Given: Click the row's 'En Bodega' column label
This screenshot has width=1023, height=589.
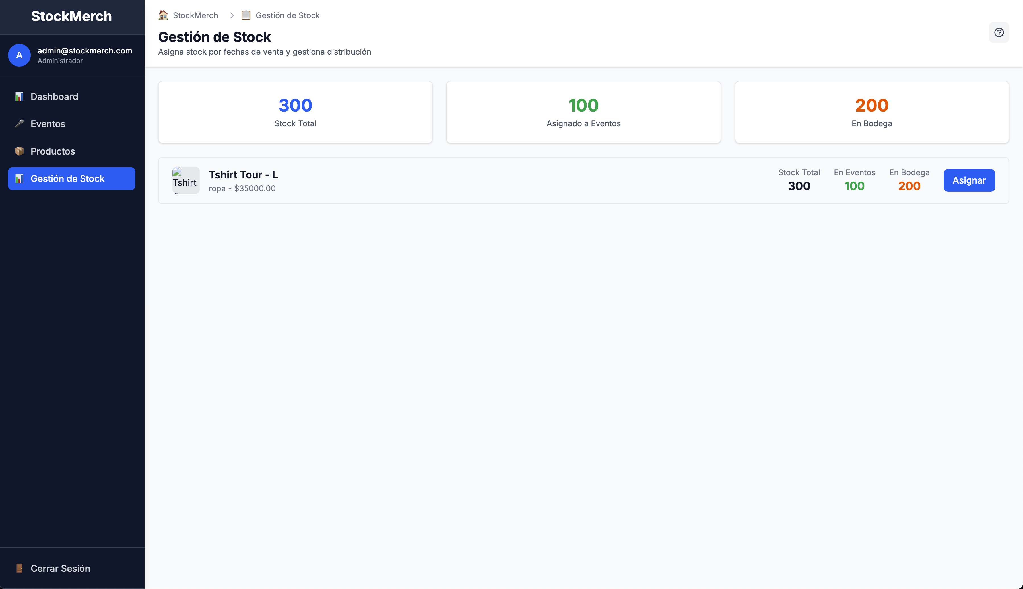Looking at the screenshot, I should (909, 173).
